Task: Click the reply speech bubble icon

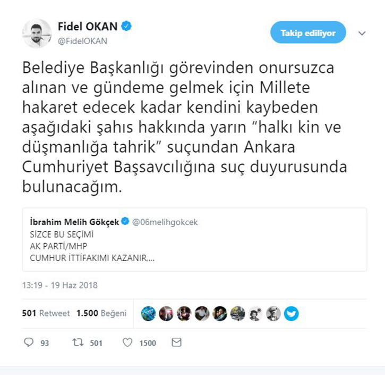Action: [29, 342]
